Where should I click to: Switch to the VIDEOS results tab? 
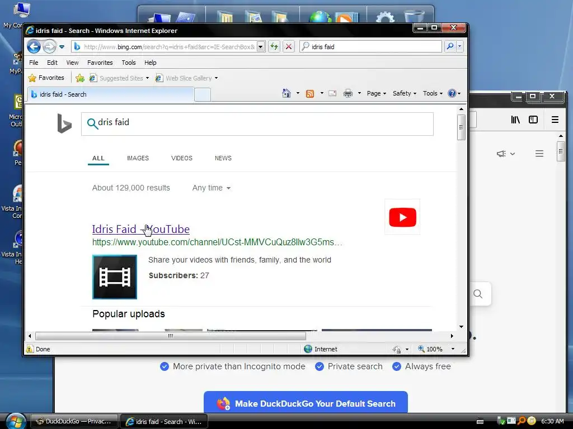[x=182, y=158]
